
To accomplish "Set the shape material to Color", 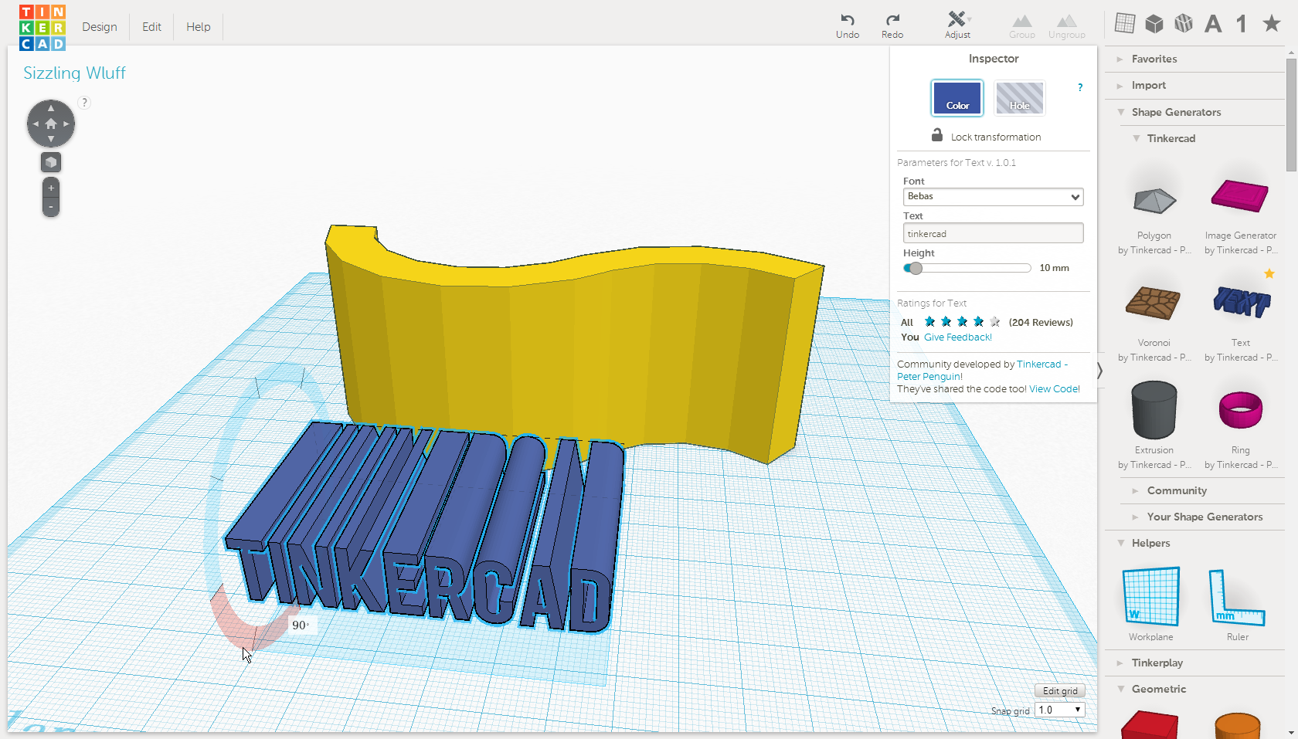I will tap(957, 98).
